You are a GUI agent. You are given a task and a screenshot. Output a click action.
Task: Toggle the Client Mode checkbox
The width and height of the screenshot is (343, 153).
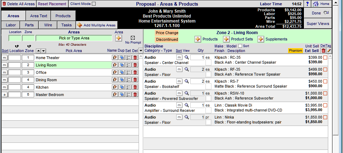click(x=94, y=4)
